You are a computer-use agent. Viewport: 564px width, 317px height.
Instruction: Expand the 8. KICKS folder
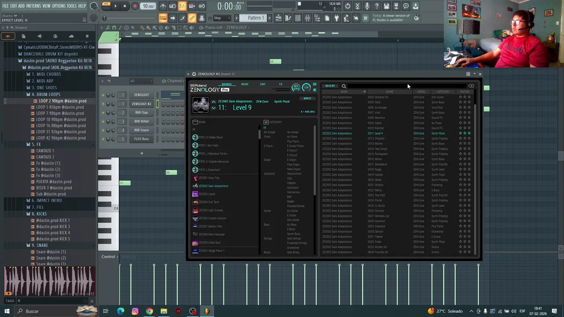click(38, 214)
